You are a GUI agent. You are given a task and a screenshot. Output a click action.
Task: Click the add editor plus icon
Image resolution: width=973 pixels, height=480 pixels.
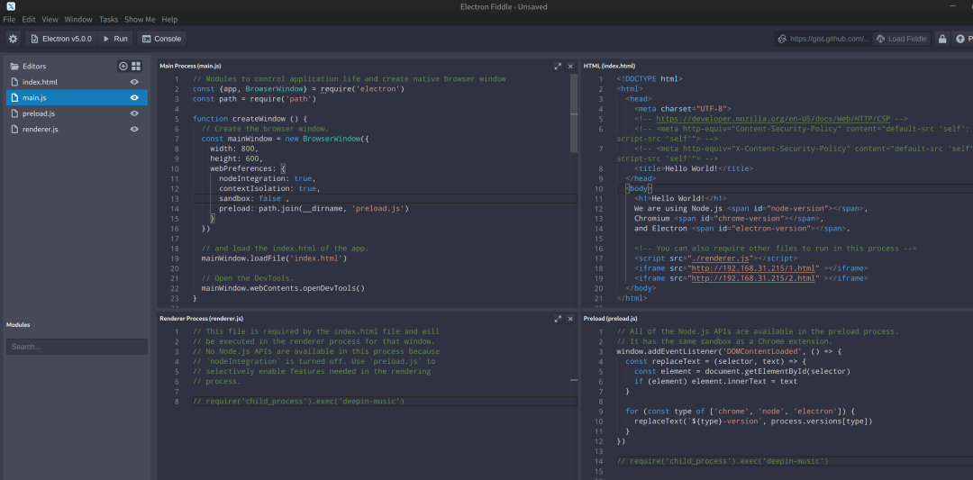pyautogui.click(x=123, y=66)
